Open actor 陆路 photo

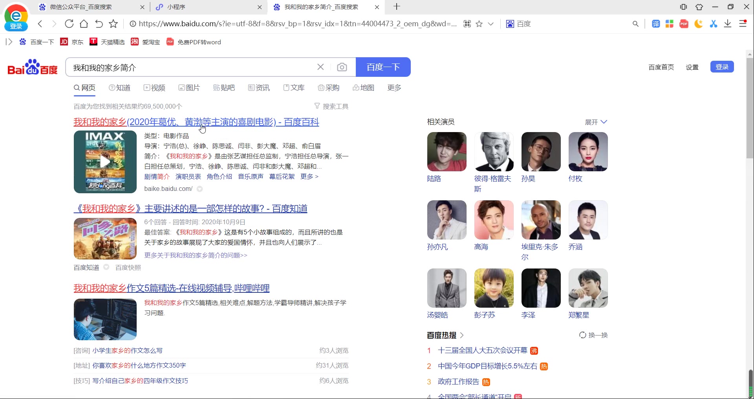[x=447, y=152]
